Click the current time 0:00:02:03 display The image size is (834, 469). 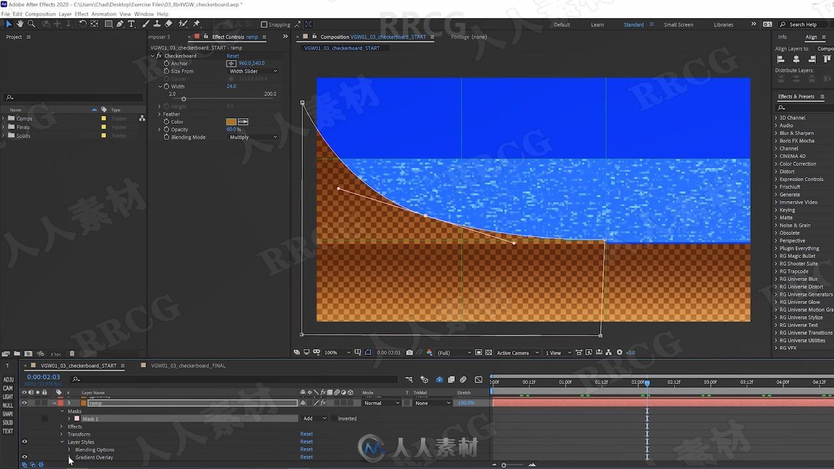point(43,377)
